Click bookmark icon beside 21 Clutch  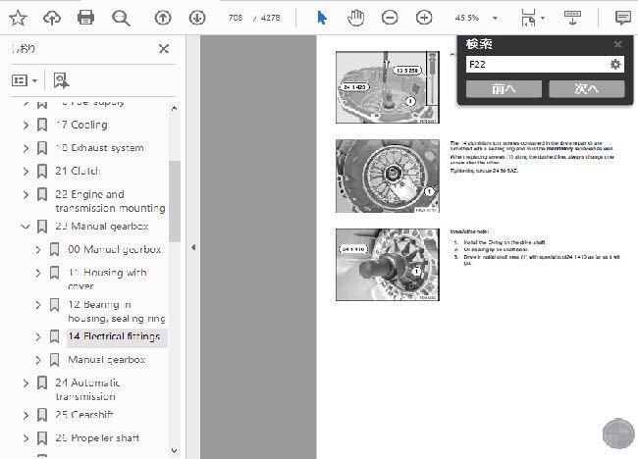pos(42,172)
